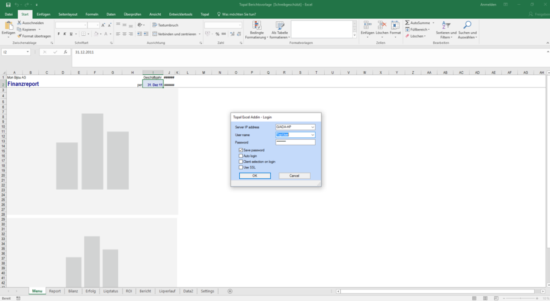Enable the Auto login checkbox
Screen dimensions: 550x301
[x=241, y=156]
